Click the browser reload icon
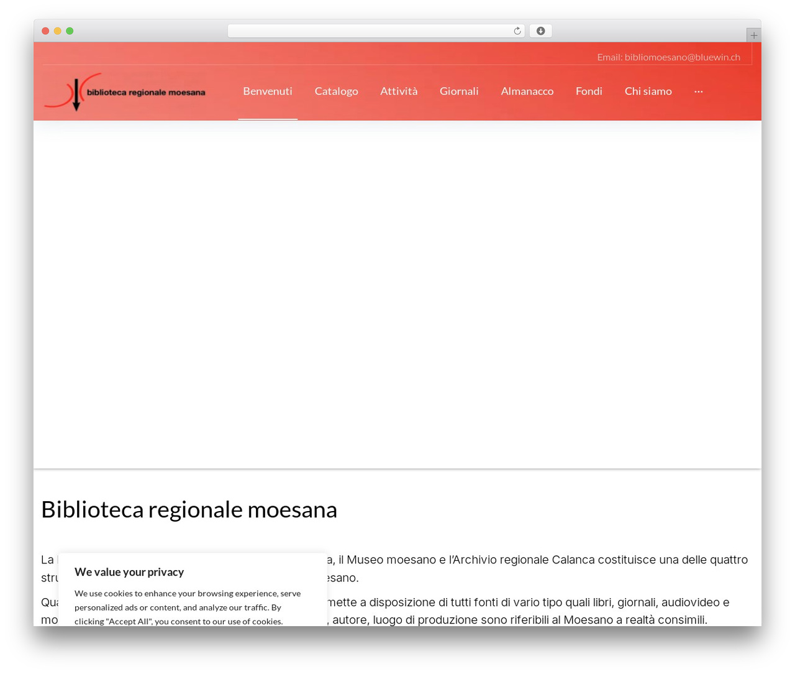 click(517, 31)
